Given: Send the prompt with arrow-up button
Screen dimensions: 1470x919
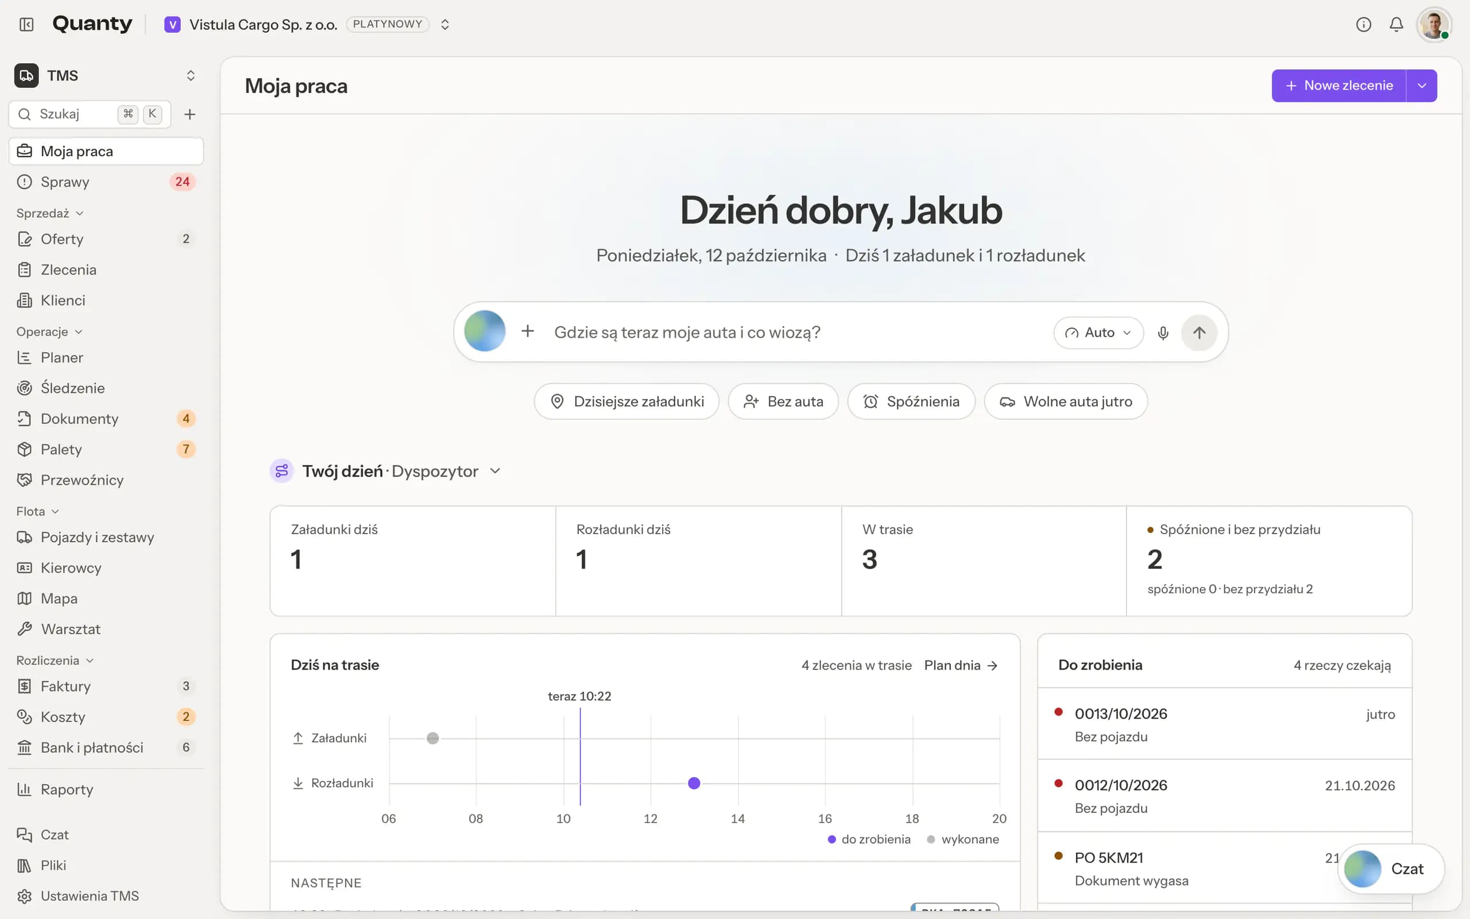Looking at the screenshot, I should point(1199,333).
